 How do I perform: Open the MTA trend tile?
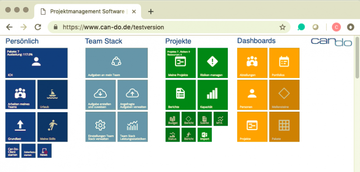coord(221,119)
